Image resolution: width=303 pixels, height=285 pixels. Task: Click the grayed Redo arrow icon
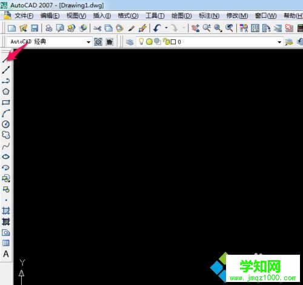(x=174, y=28)
